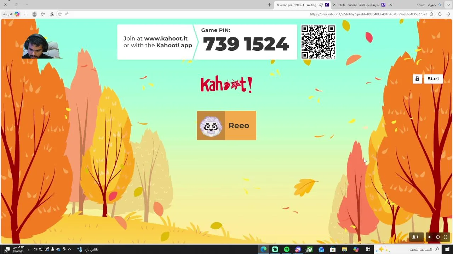The width and height of the screenshot is (453, 254).
Task: Add this page to favorites
Action: click(60, 14)
